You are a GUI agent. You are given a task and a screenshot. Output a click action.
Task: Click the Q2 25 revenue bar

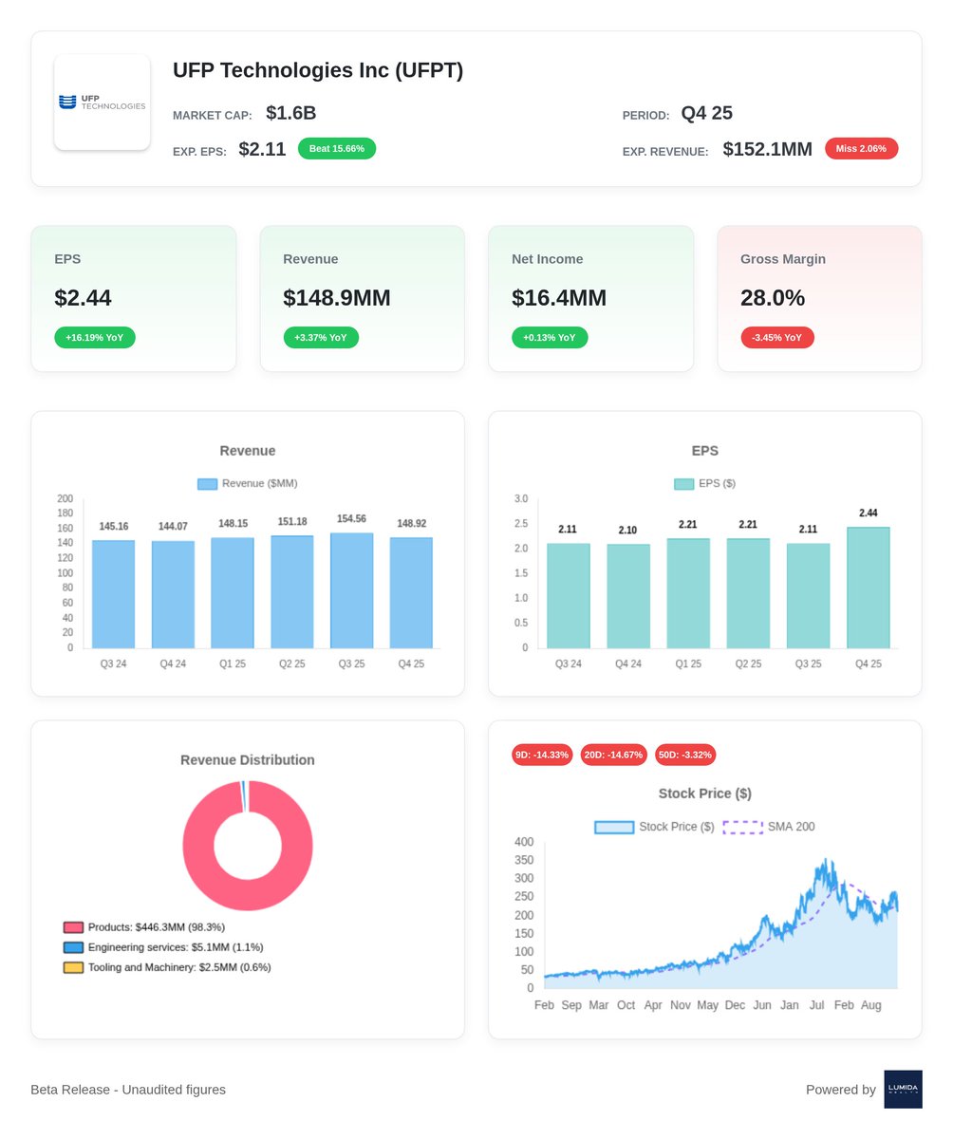tap(292, 592)
